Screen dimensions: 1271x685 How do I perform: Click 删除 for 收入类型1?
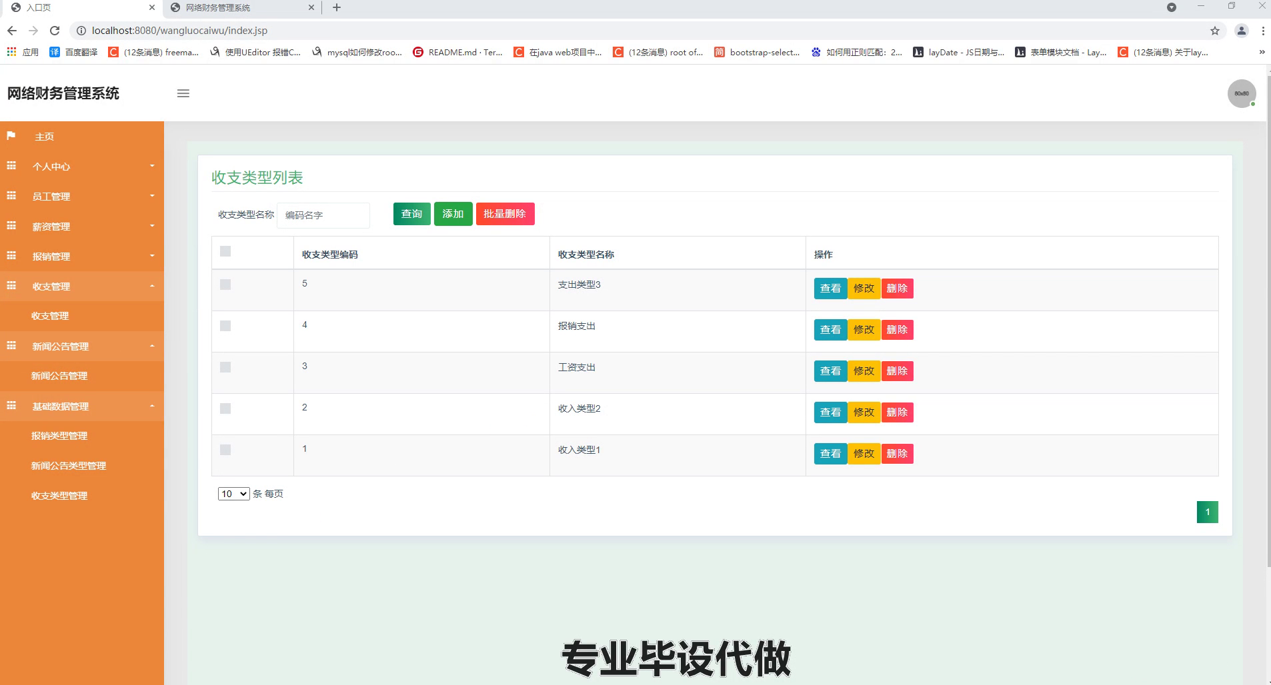[x=897, y=454]
